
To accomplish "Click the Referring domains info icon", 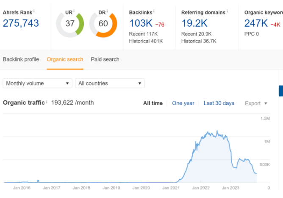I will (x=228, y=11).
